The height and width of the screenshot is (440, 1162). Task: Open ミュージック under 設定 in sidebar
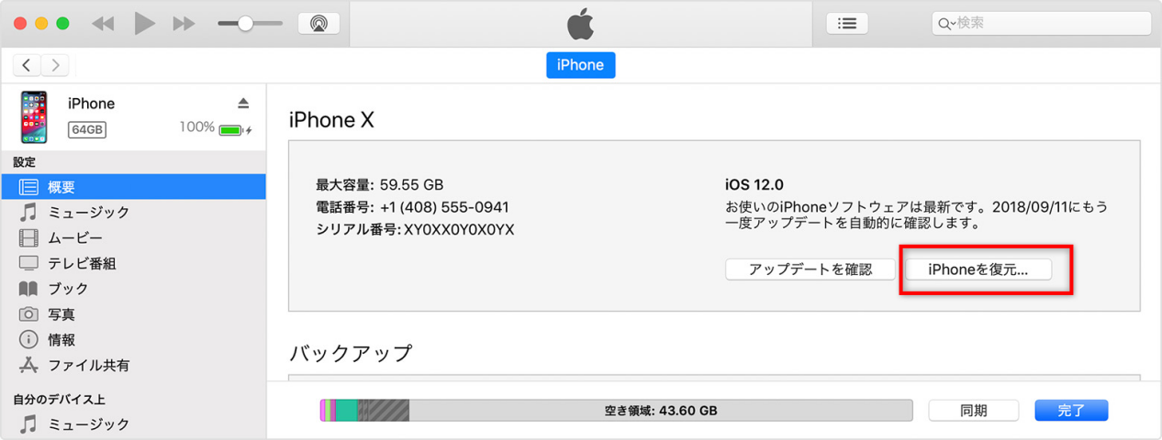pos(88,213)
